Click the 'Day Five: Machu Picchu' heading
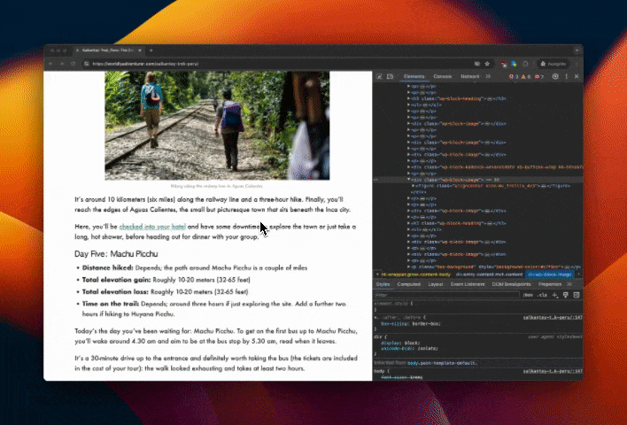The width and height of the screenshot is (627, 425). click(116, 254)
